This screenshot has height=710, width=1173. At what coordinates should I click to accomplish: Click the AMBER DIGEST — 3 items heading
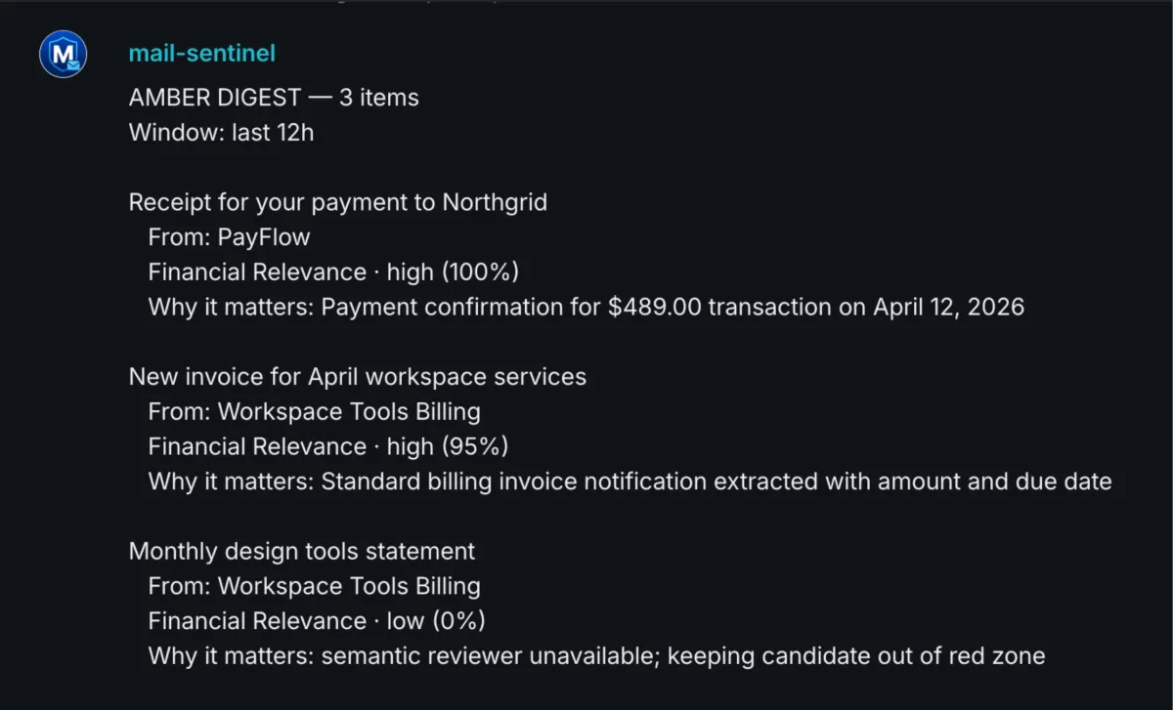pyautogui.click(x=274, y=98)
